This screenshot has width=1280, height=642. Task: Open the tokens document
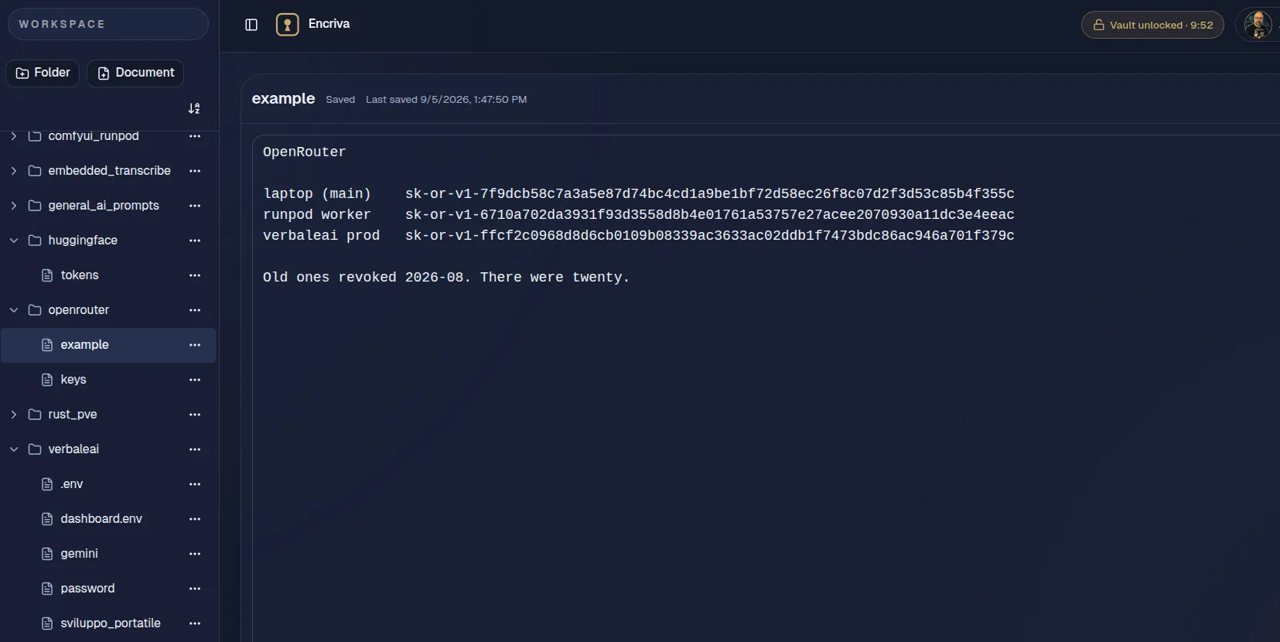tap(108, 275)
